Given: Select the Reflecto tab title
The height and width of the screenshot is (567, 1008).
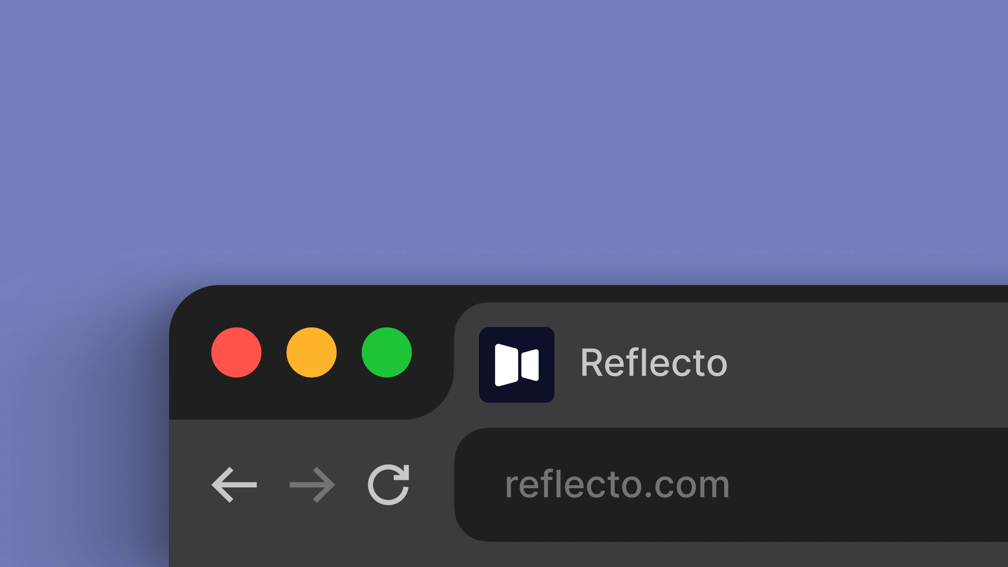Looking at the screenshot, I should click(x=654, y=363).
